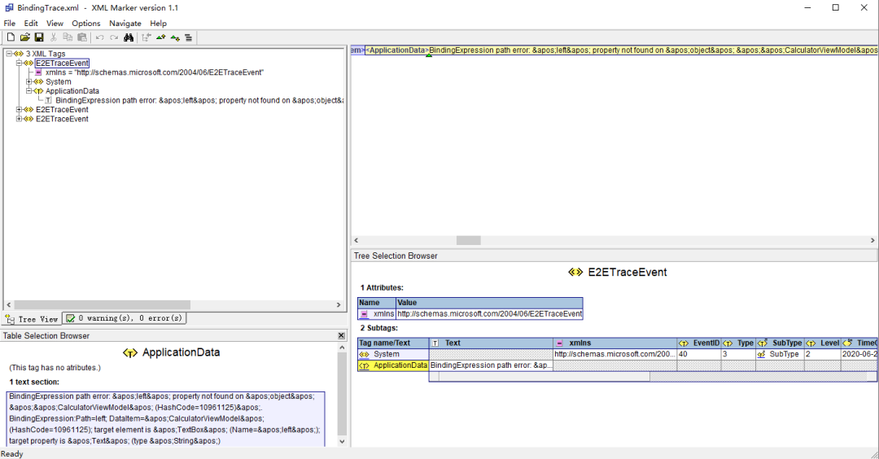Open file with folder toolbar icon
This screenshot has width=879, height=459.
(24, 37)
